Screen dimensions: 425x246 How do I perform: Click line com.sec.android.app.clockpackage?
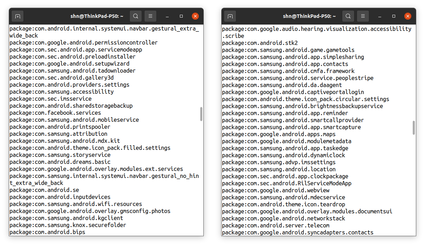click(x=285, y=177)
